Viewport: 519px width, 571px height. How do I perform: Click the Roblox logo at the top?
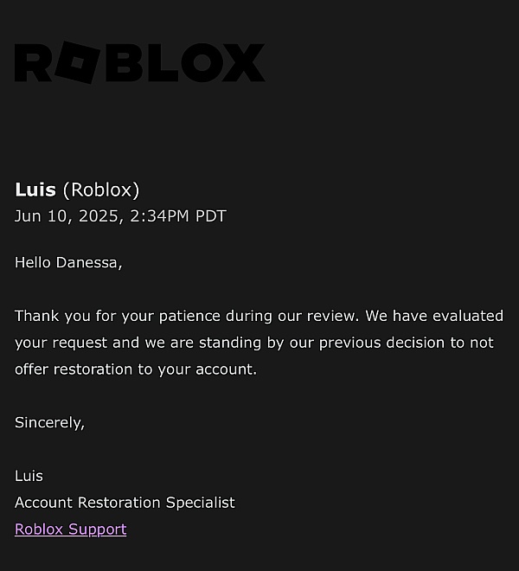point(140,62)
